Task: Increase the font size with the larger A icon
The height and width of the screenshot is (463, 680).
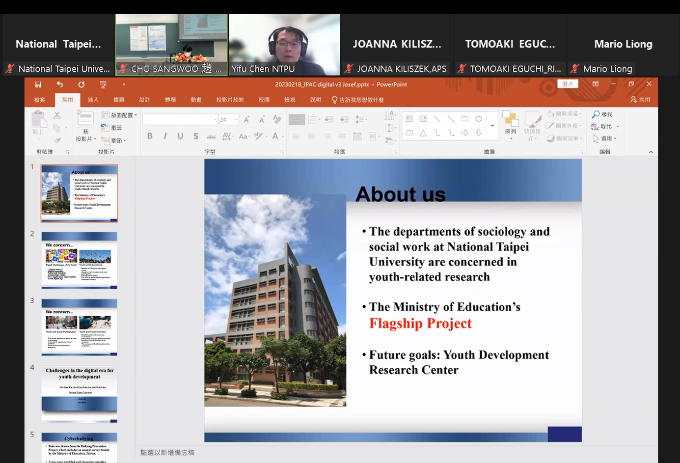Action: pyautogui.click(x=247, y=119)
